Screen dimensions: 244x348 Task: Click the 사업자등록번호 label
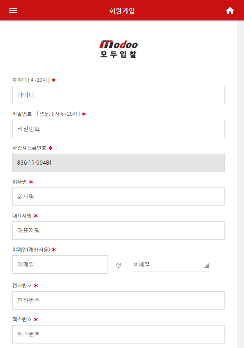coord(29,148)
